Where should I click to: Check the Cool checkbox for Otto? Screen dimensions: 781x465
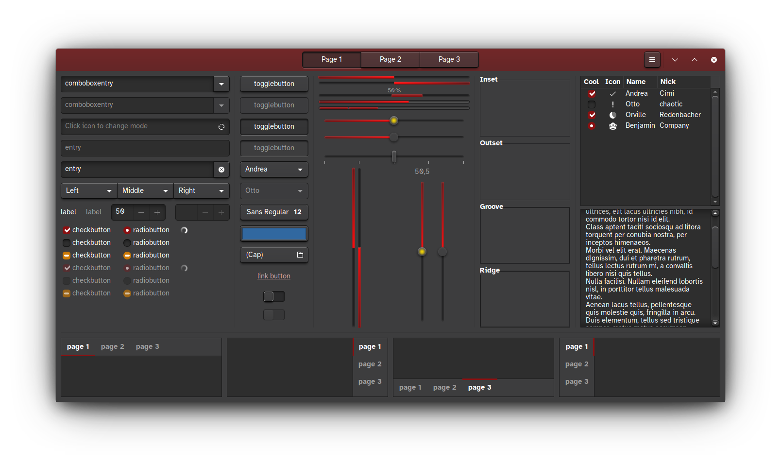tap(592, 104)
